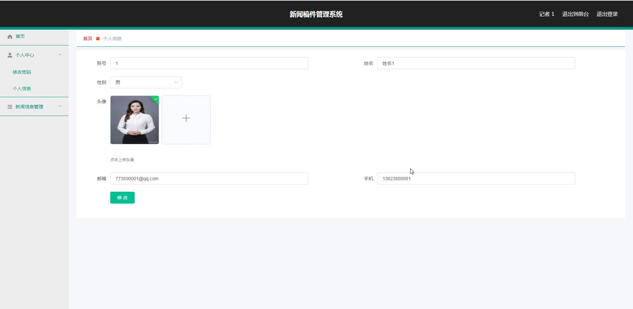This screenshot has height=309, width=633.
Task: Go to 首页 from sidebar menu
Action: [20, 36]
